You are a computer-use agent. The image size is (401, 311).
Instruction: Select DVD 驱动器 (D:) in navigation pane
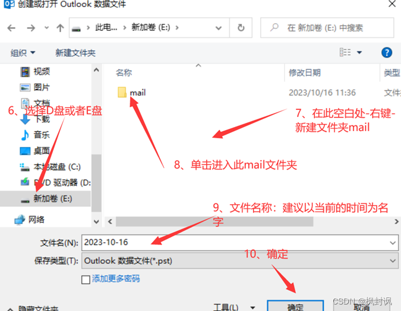[62, 182]
